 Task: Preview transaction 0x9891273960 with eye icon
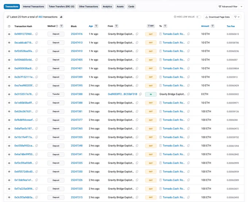point(9,34)
